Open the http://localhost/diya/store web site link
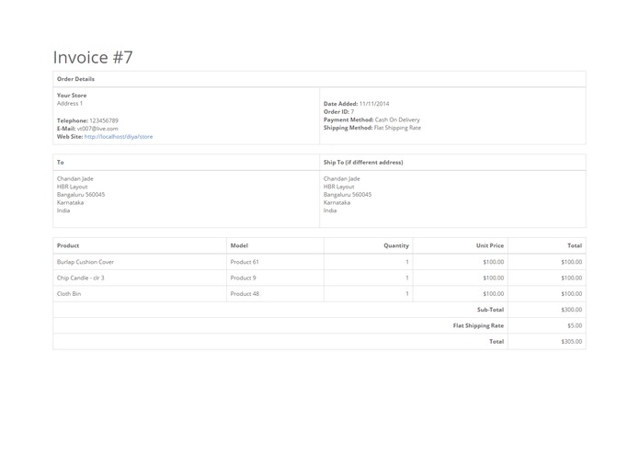The image size is (639, 454). 119,137
